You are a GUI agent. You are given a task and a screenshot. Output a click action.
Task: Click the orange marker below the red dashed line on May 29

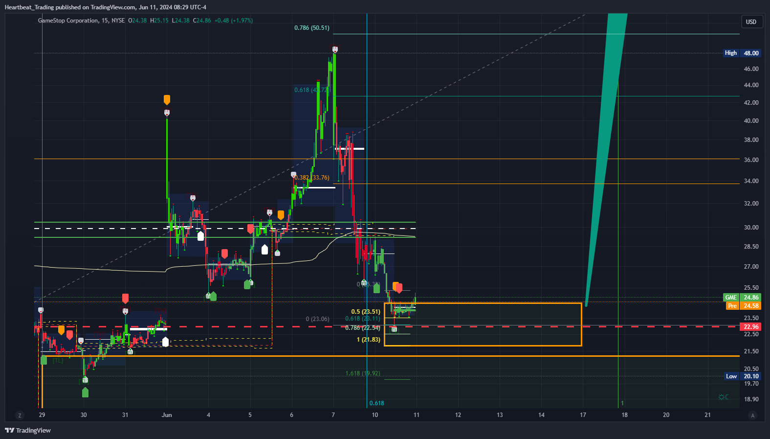[x=61, y=330]
